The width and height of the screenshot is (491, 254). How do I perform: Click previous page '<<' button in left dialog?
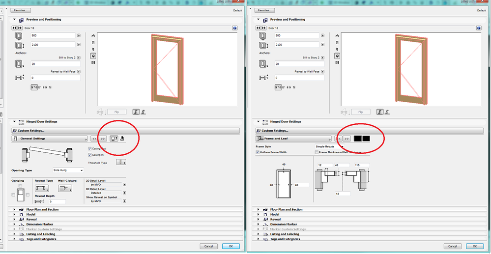(94, 139)
